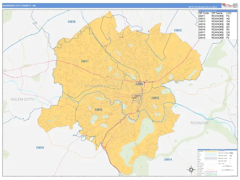Click the ZIP Name column header in index table
The width and height of the screenshot is (240, 180).
[x=217, y=13]
